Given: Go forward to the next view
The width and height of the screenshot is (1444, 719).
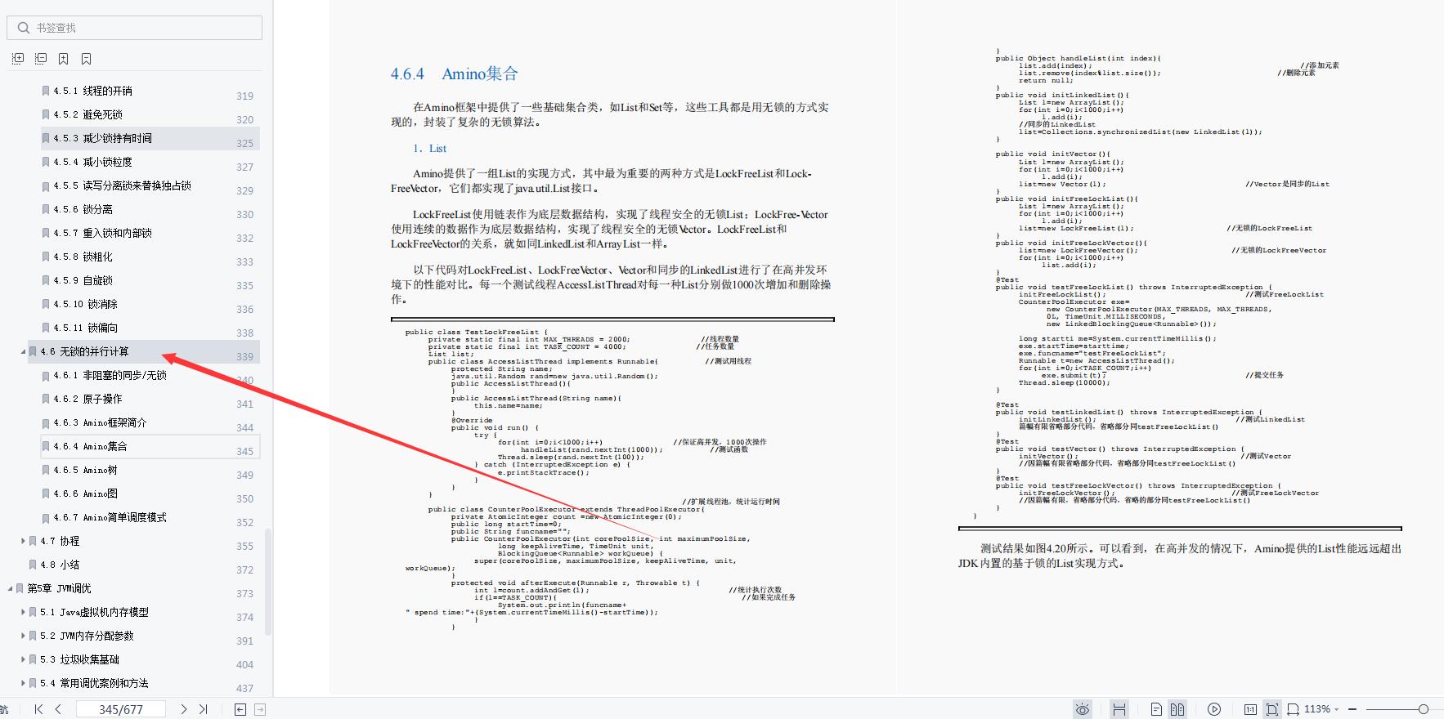Looking at the screenshot, I should click(x=260, y=709).
